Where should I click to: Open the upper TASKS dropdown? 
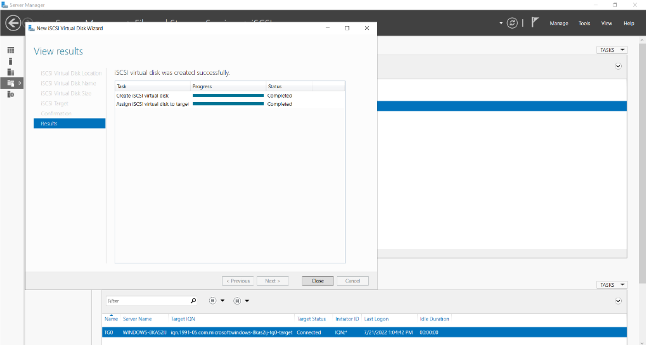point(611,50)
